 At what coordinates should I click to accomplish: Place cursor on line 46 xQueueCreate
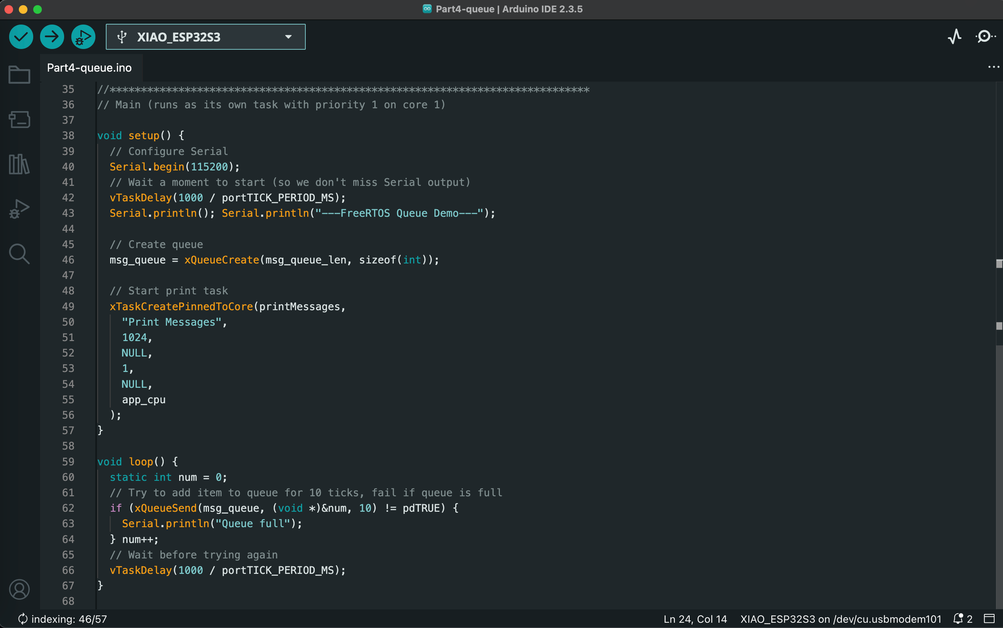pos(221,260)
